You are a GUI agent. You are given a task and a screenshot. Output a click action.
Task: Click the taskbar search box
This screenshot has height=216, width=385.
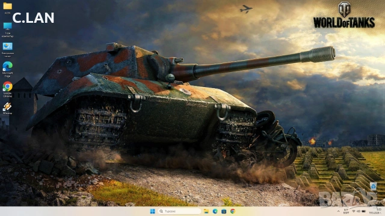tap(179, 211)
